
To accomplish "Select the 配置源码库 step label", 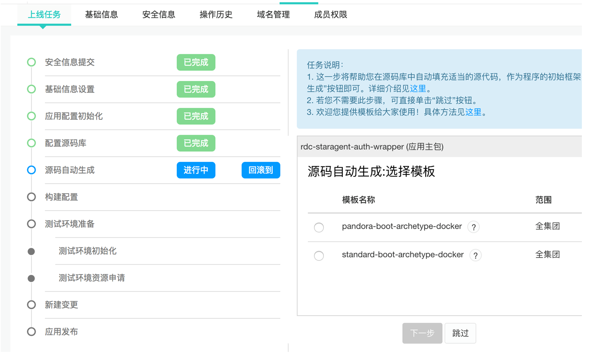I will pos(66,143).
